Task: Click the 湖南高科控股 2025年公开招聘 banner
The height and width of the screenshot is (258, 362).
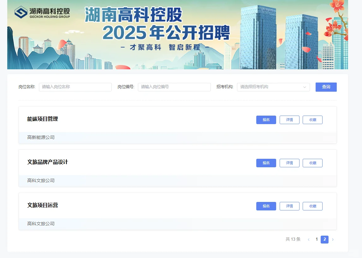Action: 178,35
